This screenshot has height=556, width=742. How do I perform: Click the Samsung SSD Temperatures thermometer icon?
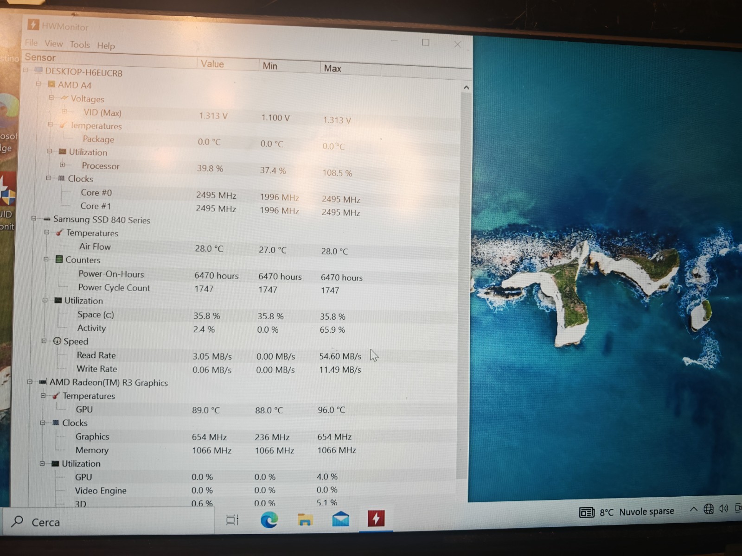pos(59,232)
